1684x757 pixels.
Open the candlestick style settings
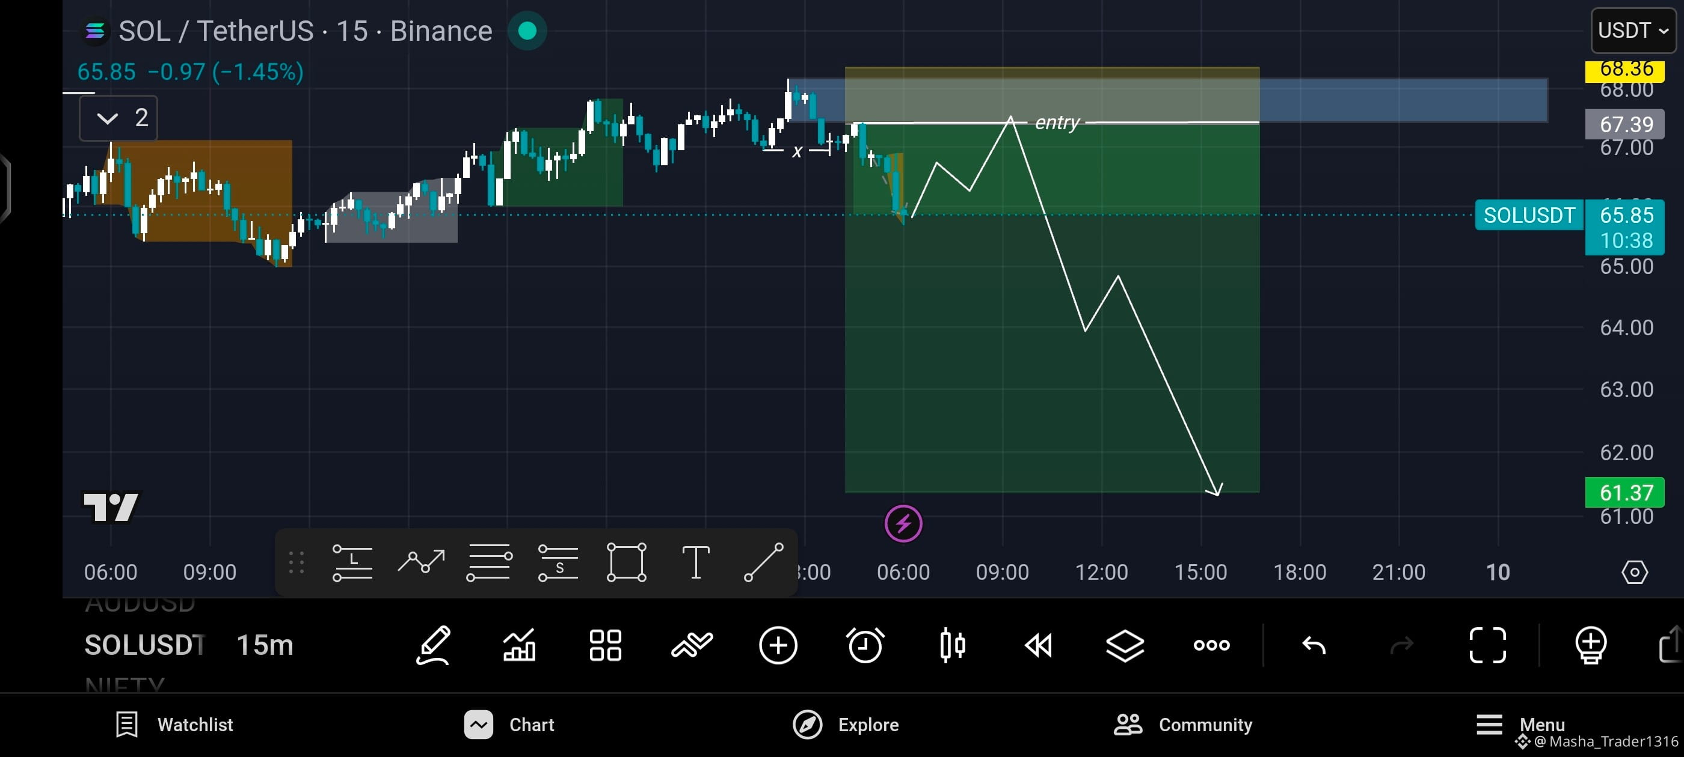(x=952, y=645)
